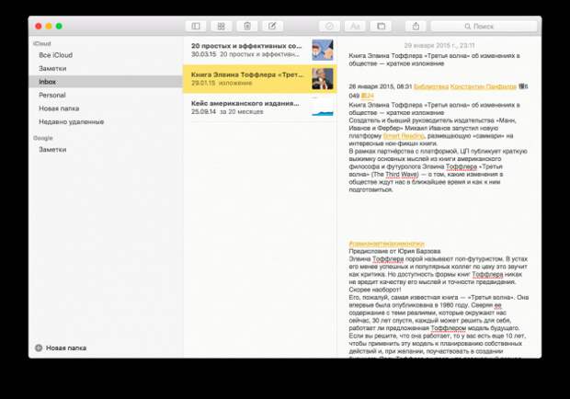Open the Google Заметки folder
The width and height of the screenshot is (570, 399).
coord(106,149)
